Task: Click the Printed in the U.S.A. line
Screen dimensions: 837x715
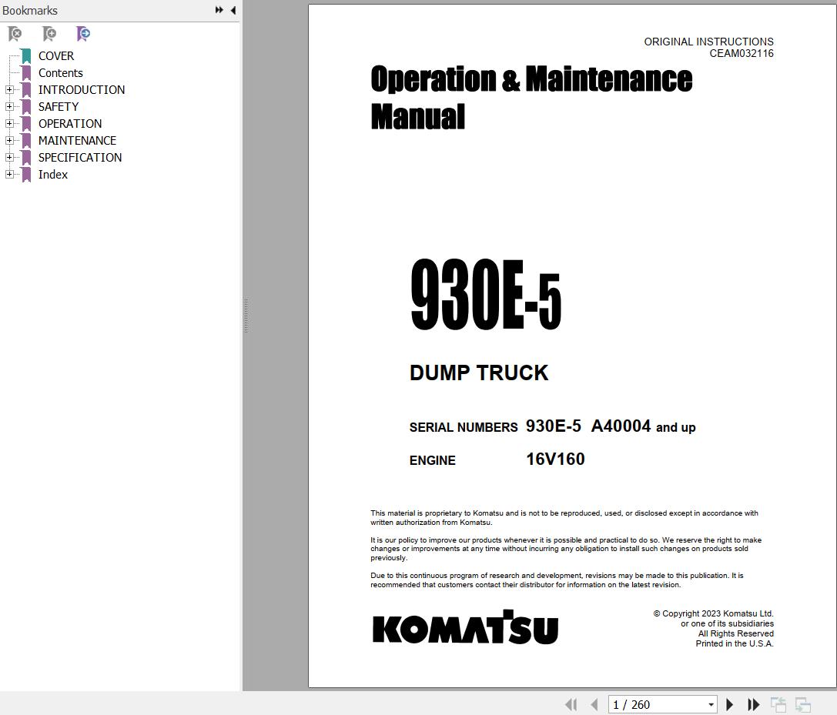Action: pyautogui.click(x=735, y=643)
